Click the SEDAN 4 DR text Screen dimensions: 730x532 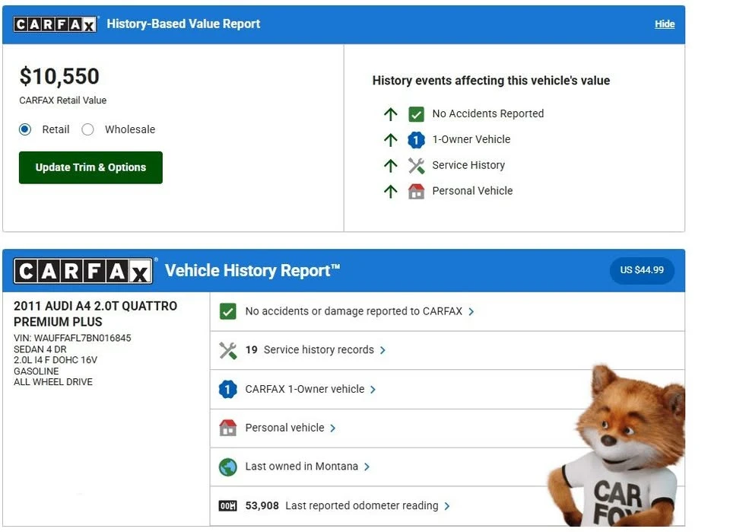coord(40,349)
